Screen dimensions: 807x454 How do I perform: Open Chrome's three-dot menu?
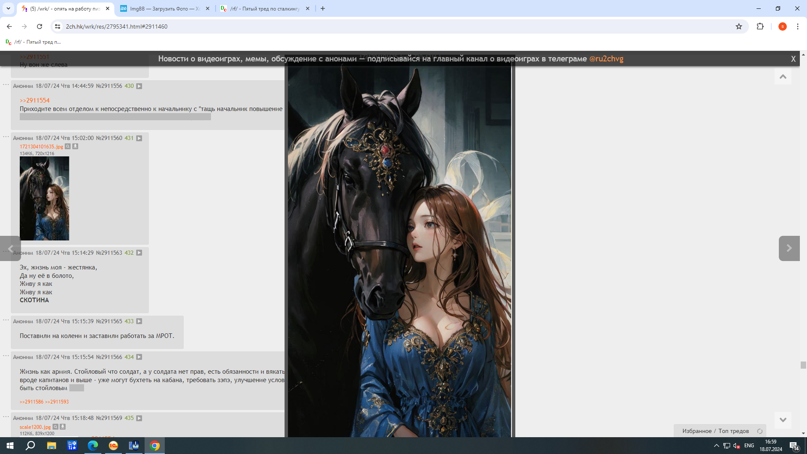(x=798, y=26)
